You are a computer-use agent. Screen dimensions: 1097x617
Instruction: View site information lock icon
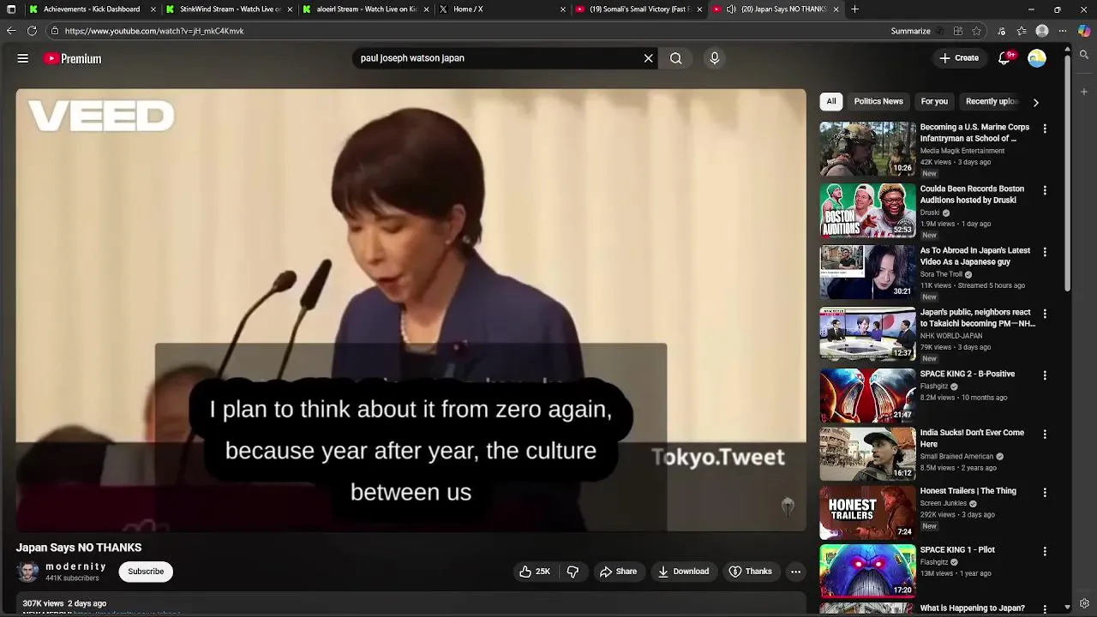click(x=55, y=31)
